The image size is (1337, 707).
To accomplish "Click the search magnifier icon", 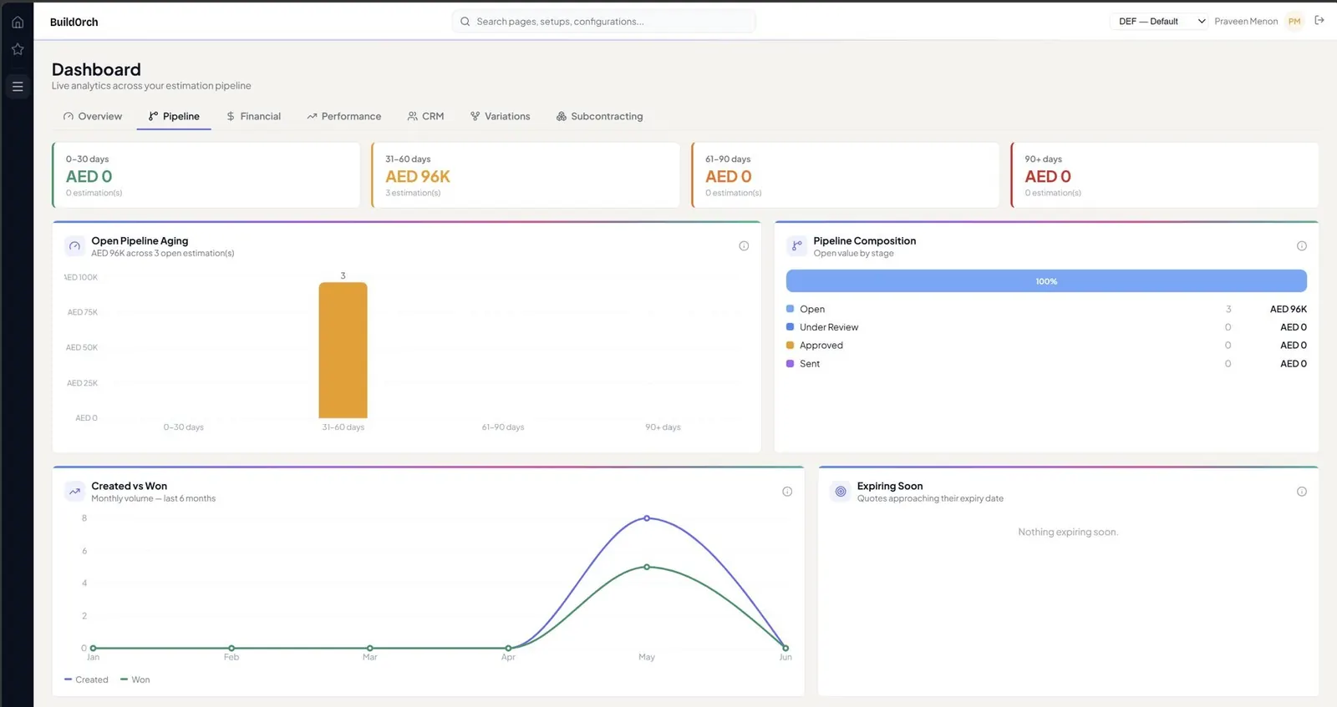I will (x=465, y=22).
